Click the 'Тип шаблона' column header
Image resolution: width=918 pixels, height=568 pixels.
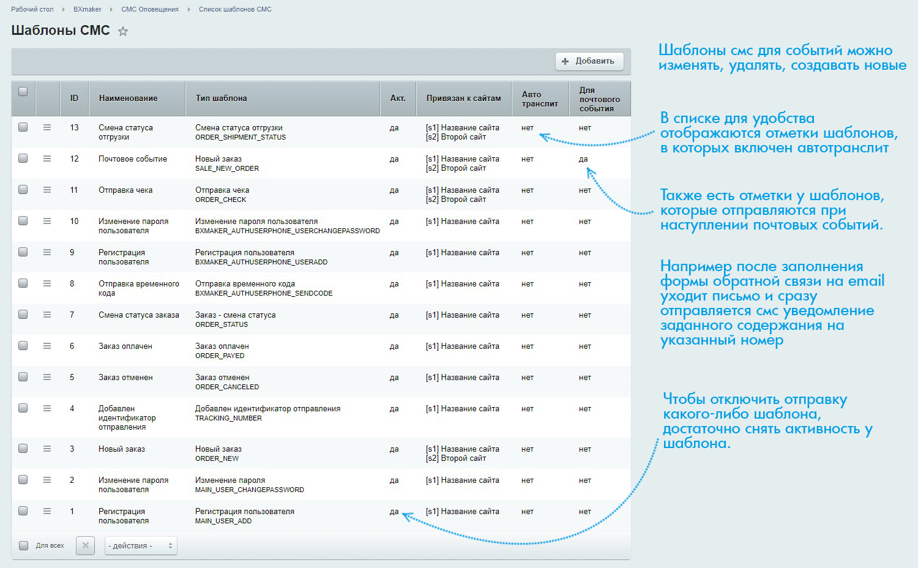pos(222,98)
